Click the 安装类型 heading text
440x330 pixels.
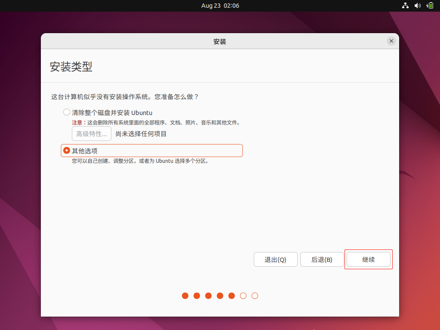point(71,67)
